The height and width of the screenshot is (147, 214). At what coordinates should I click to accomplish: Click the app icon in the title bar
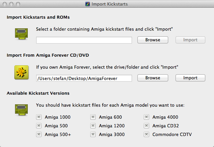pyautogui.click(x=88, y=4)
